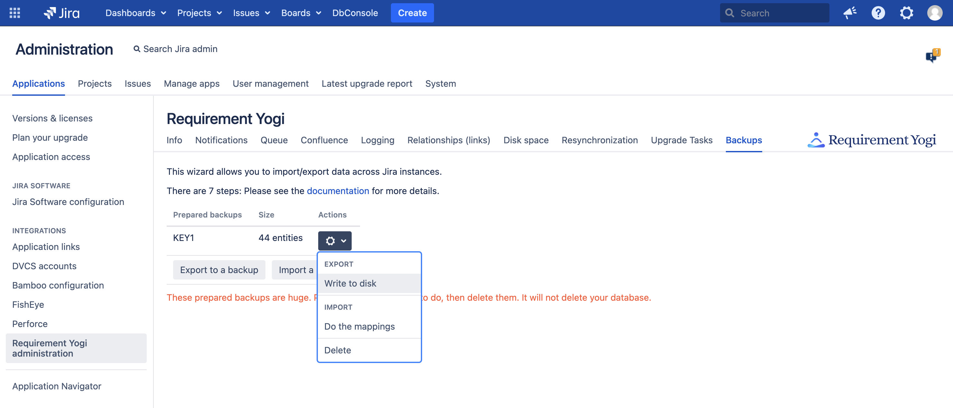This screenshot has height=408, width=953.
Task: Select Write to disk menu option
Action: 350,283
